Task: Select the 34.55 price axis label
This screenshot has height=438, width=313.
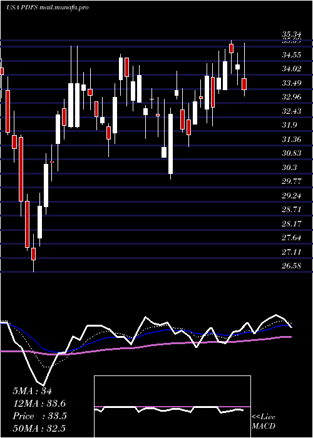Action: [x=292, y=55]
